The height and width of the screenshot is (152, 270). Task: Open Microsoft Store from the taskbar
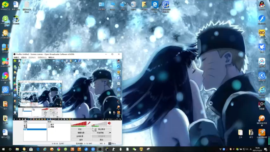(x=31, y=149)
